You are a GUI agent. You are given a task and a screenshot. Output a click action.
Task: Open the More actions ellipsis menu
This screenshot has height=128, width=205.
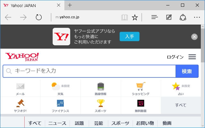[197, 17]
